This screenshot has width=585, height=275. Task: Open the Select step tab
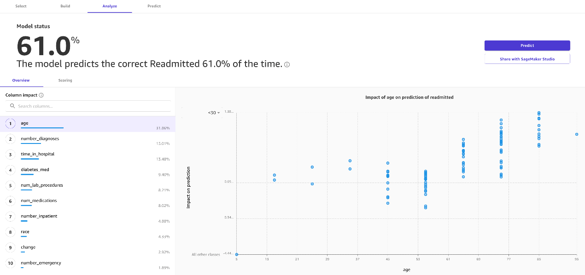[x=21, y=6]
